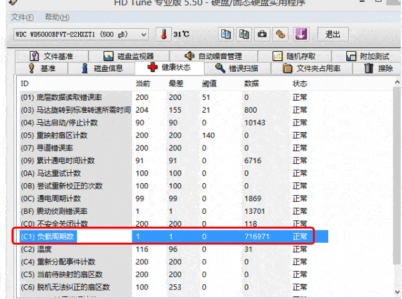Click the magnifier 错误扫描 icon

220,68
